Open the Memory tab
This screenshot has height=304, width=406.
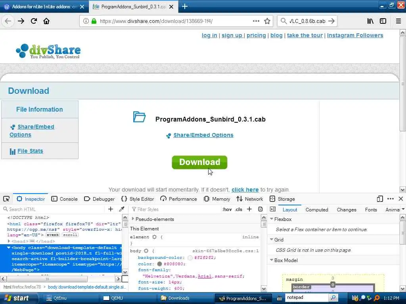tap(217, 199)
